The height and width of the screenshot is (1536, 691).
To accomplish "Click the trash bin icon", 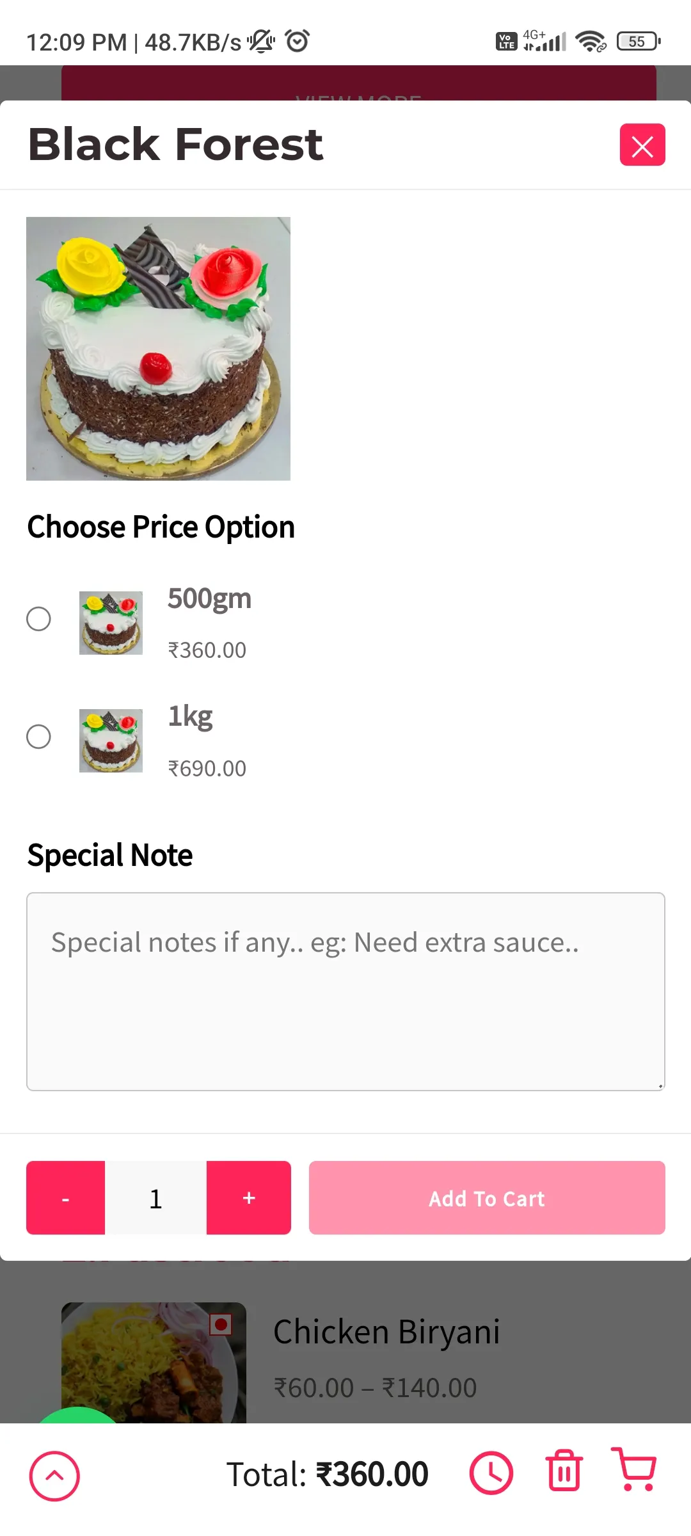I will (564, 1470).
